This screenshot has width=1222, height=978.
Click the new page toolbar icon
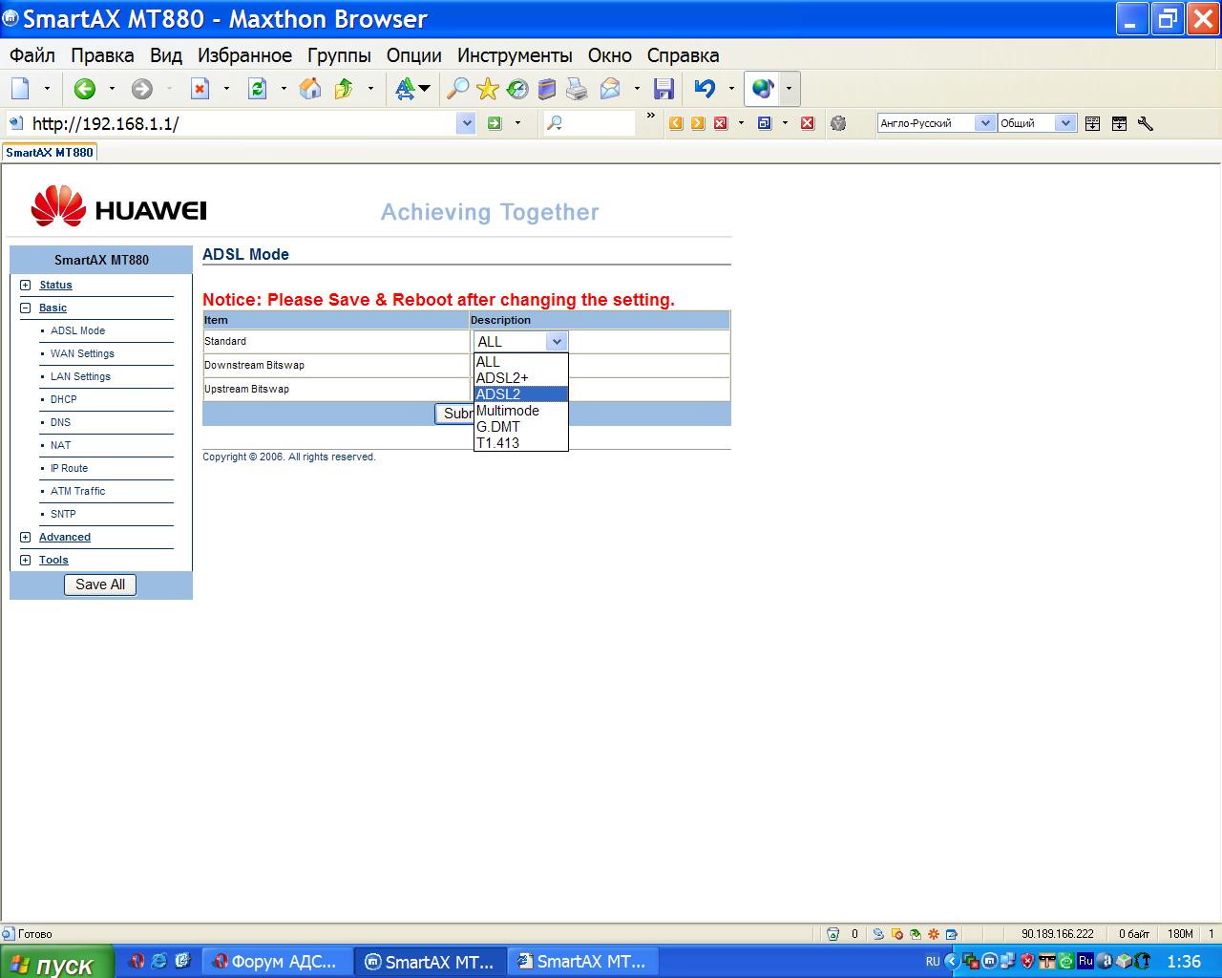[20, 89]
